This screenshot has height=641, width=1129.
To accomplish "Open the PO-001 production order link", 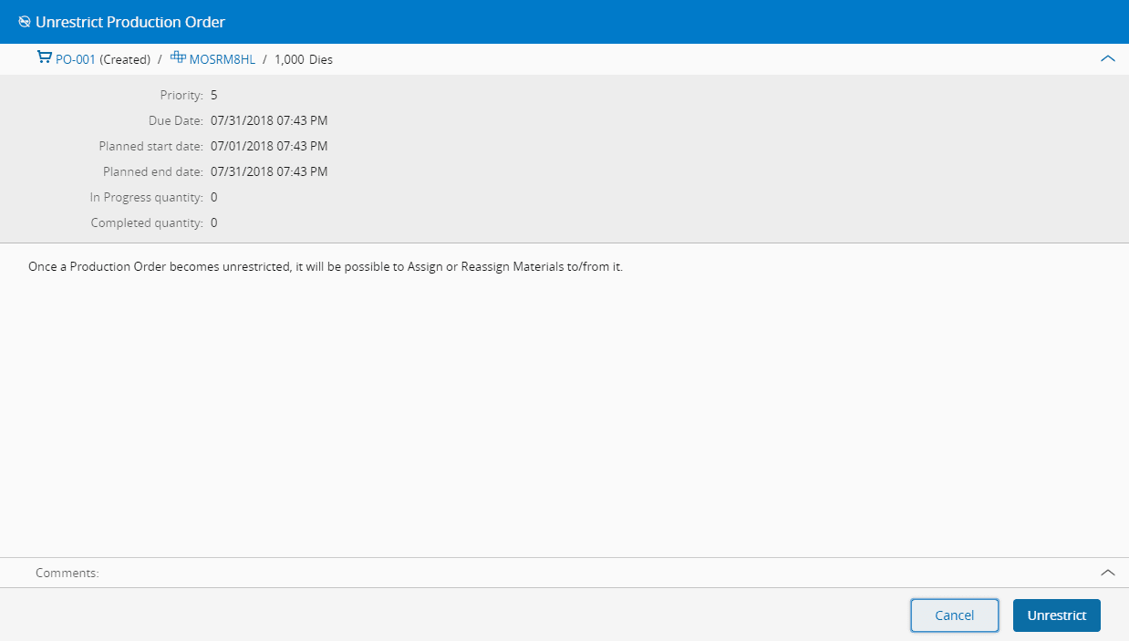I will click(x=76, y=59).
